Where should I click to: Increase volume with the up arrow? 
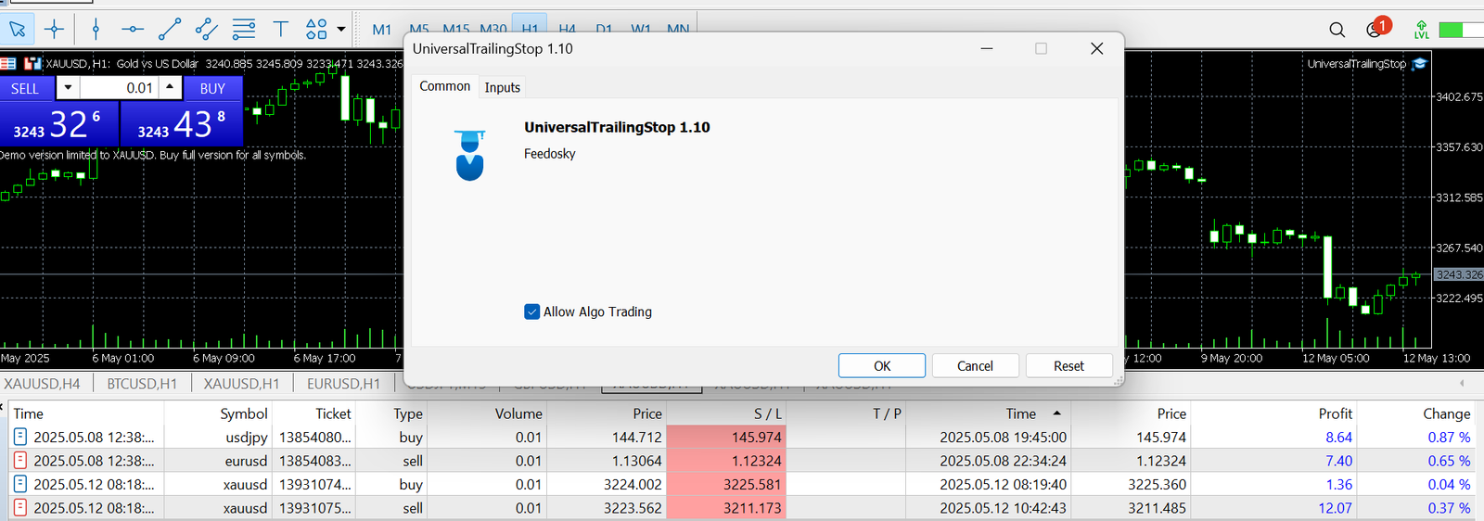tap(170, 88)
